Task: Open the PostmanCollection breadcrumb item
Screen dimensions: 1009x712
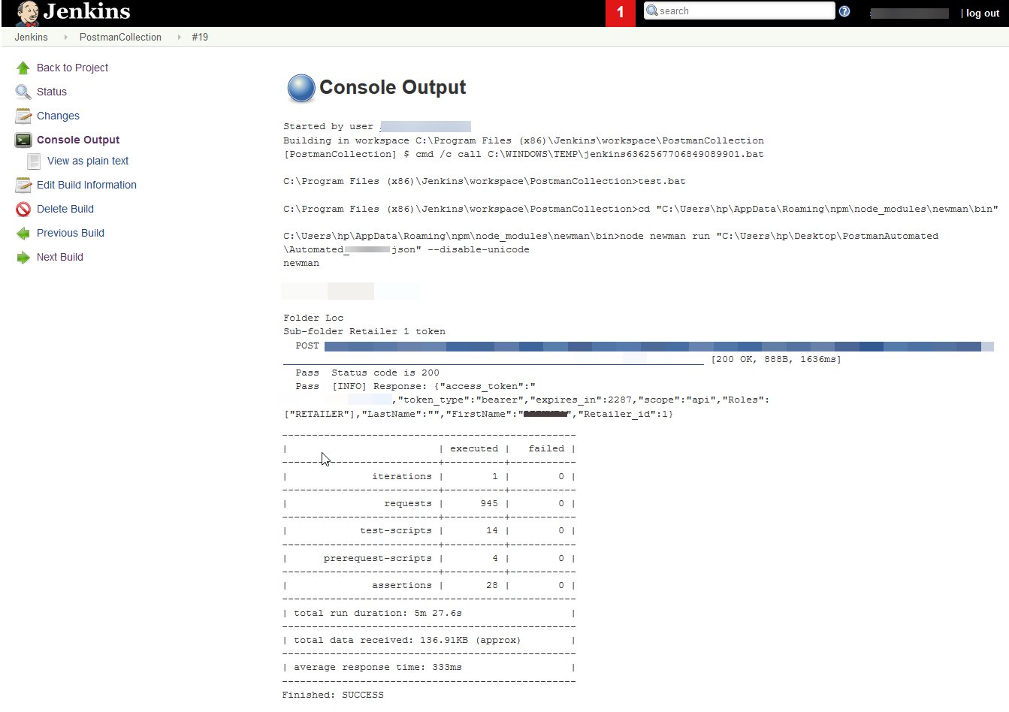Action: coord(120,36)
